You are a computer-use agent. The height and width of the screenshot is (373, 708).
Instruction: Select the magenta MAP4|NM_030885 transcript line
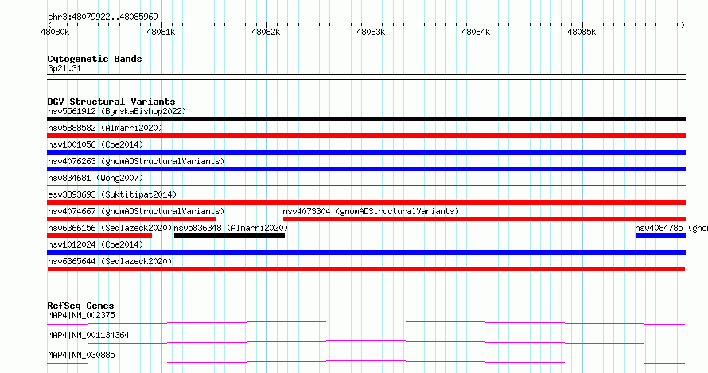(366, 362)
